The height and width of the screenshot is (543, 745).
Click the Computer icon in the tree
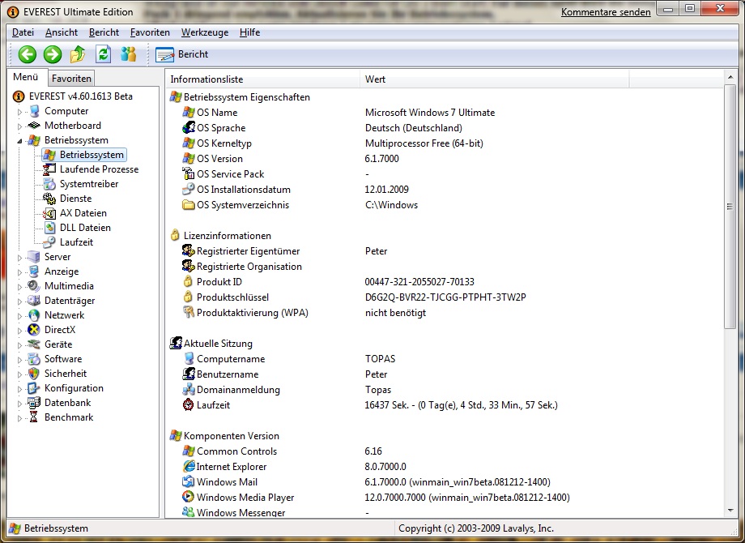coord(34,111)
